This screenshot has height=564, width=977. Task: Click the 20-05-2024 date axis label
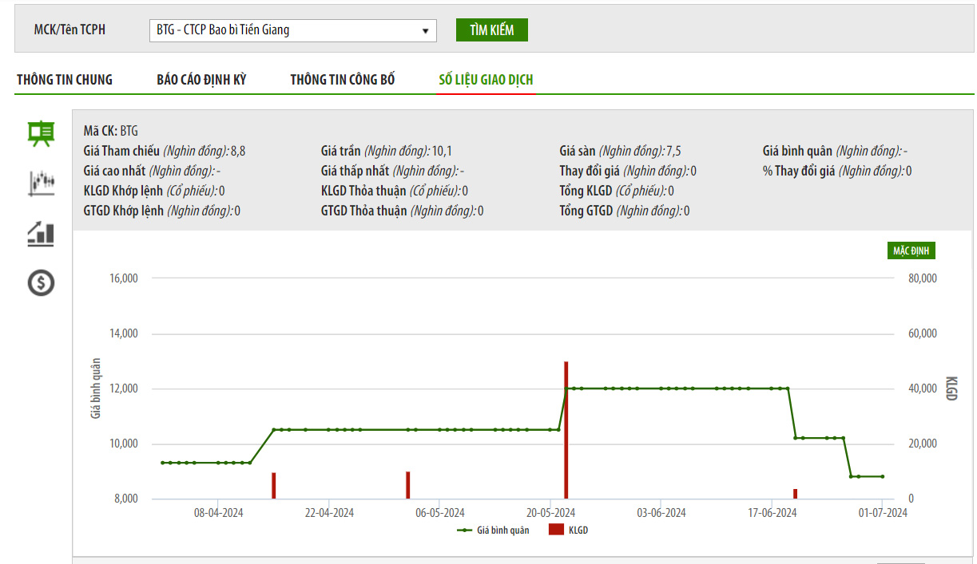550,513
